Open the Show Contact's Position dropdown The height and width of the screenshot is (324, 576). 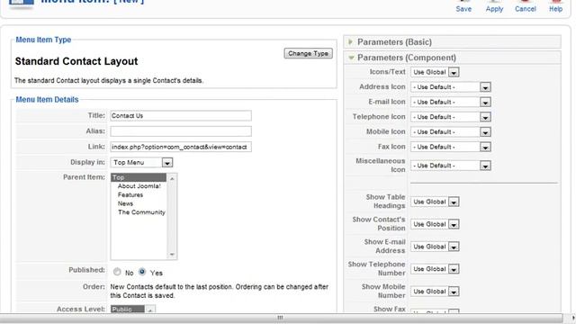[435, 224]
